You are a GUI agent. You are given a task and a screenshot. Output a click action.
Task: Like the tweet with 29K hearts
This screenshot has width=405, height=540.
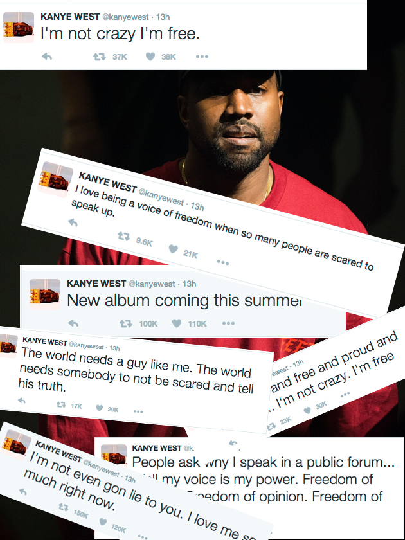pyautogui.click(x=100, y=408)
